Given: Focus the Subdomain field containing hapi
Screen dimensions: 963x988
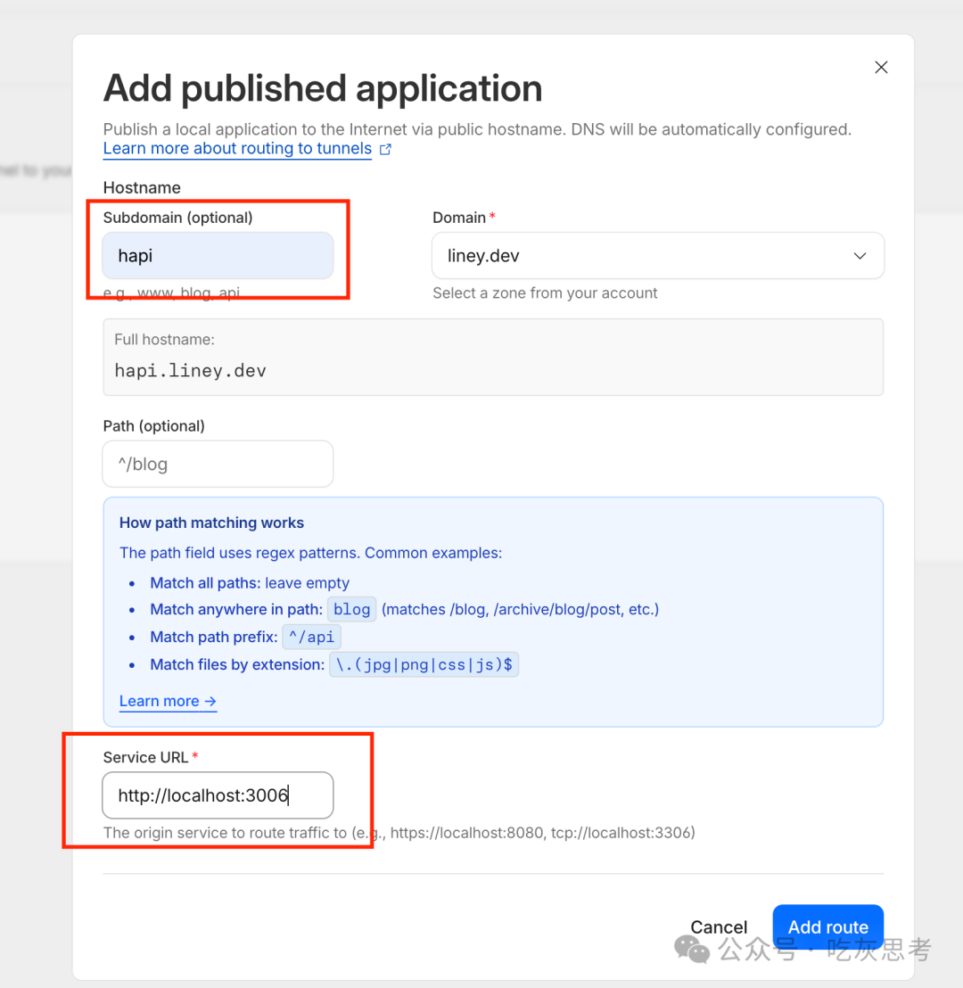Looking at the screenshot, I should (x=218, y=256).
